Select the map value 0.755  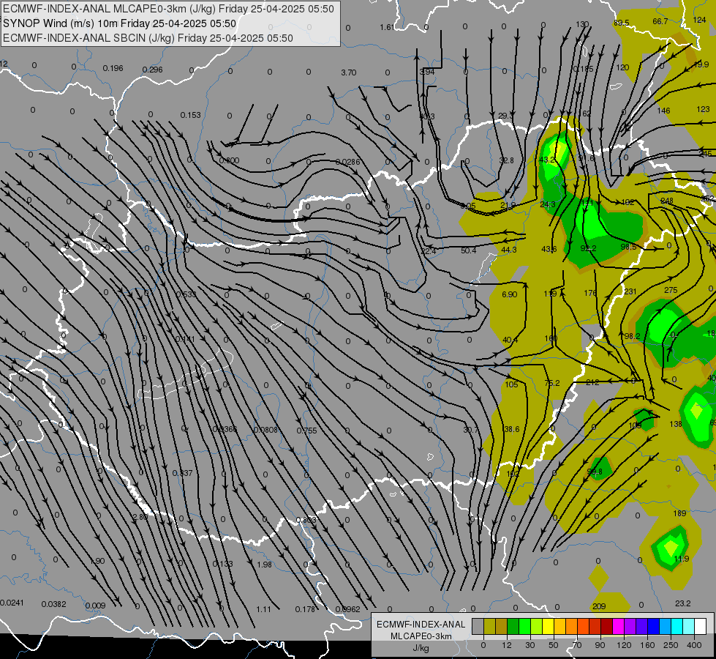coord(307,431)
